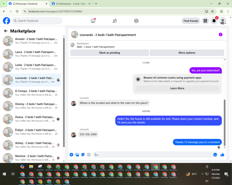
Task: Click message 'Yes, are you interested?'
Action: click(206, 70)
